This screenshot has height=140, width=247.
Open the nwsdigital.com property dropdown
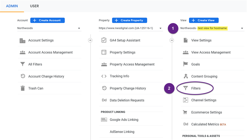click(131, 28)
